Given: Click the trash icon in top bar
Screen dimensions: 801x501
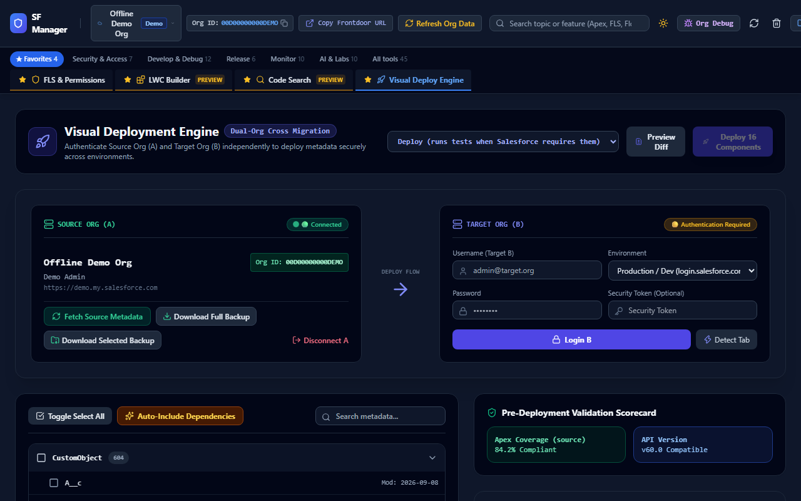Looking at the screenshot, I should coord(777,23).
